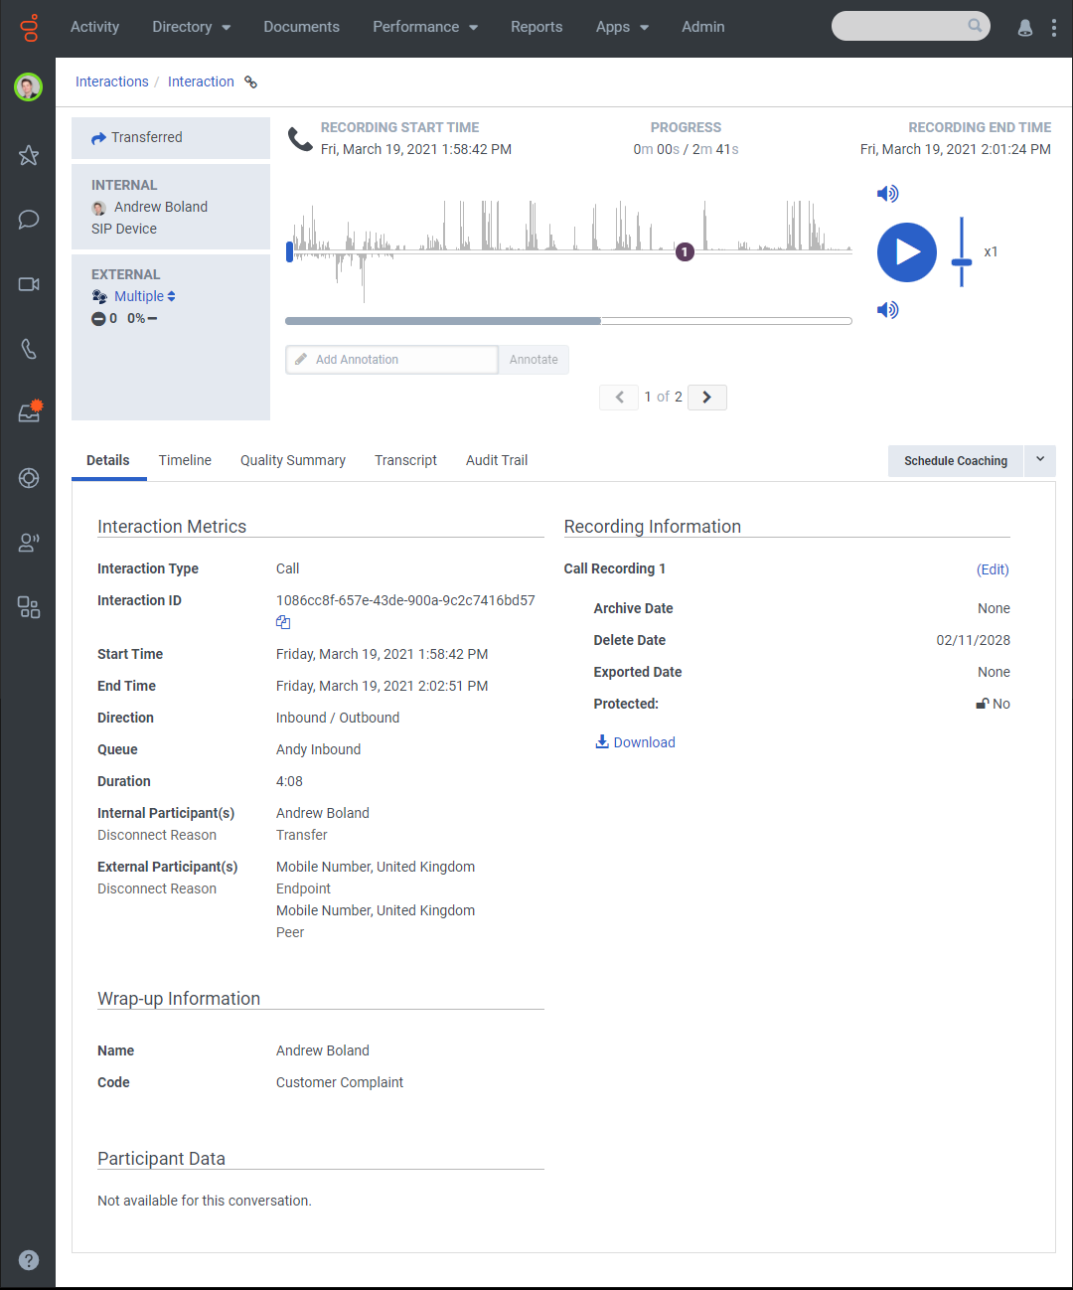Image resolution: width=1073 pixels, height=1290 pixels.
Task: Adjust the playback speed slider handle
Action: 962,262
